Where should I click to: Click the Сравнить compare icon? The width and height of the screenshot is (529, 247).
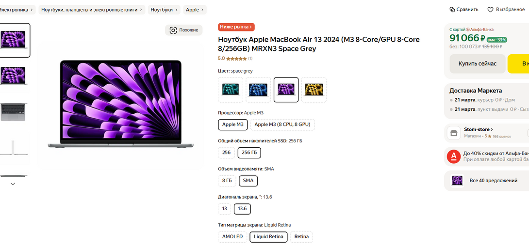452,9
